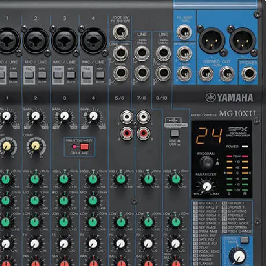Click the channel 7/8 LINE L input jack
Image resolution: width=266 pixels, height=266 pixels.
click(142, 53)
